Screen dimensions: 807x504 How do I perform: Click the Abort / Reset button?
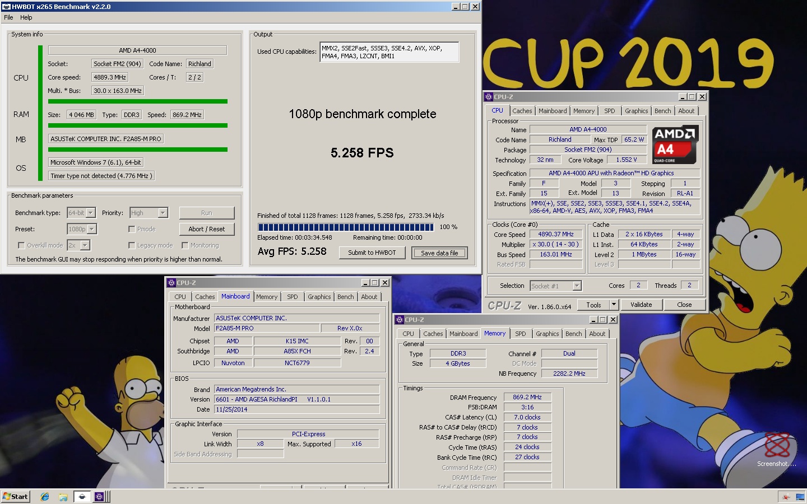pos(207,229)
